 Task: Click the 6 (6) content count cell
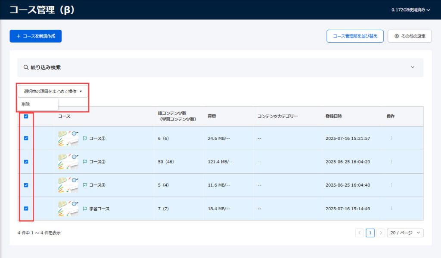coord(163,138)
